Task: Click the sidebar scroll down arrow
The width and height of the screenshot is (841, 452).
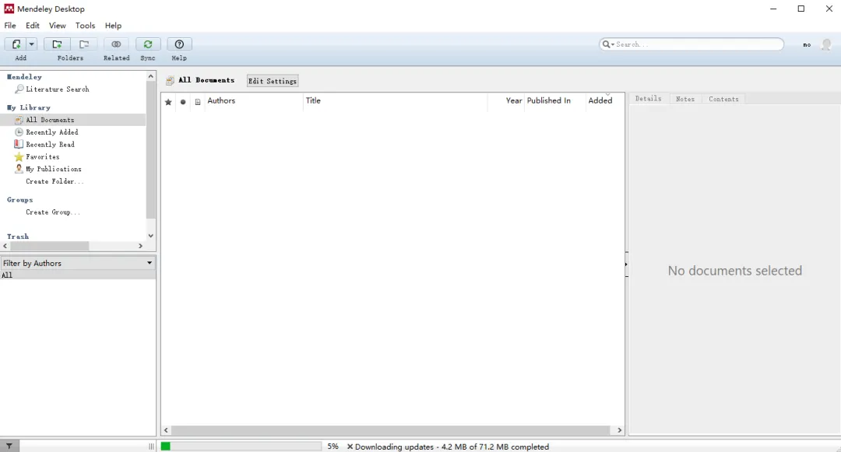Action: coord(151,236)
